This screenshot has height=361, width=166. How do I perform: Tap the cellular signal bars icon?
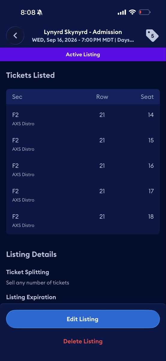coord(122,12)
